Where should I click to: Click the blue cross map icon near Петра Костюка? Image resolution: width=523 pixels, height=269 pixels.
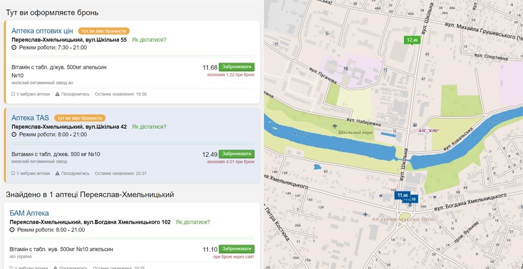(x=365, y=214)
